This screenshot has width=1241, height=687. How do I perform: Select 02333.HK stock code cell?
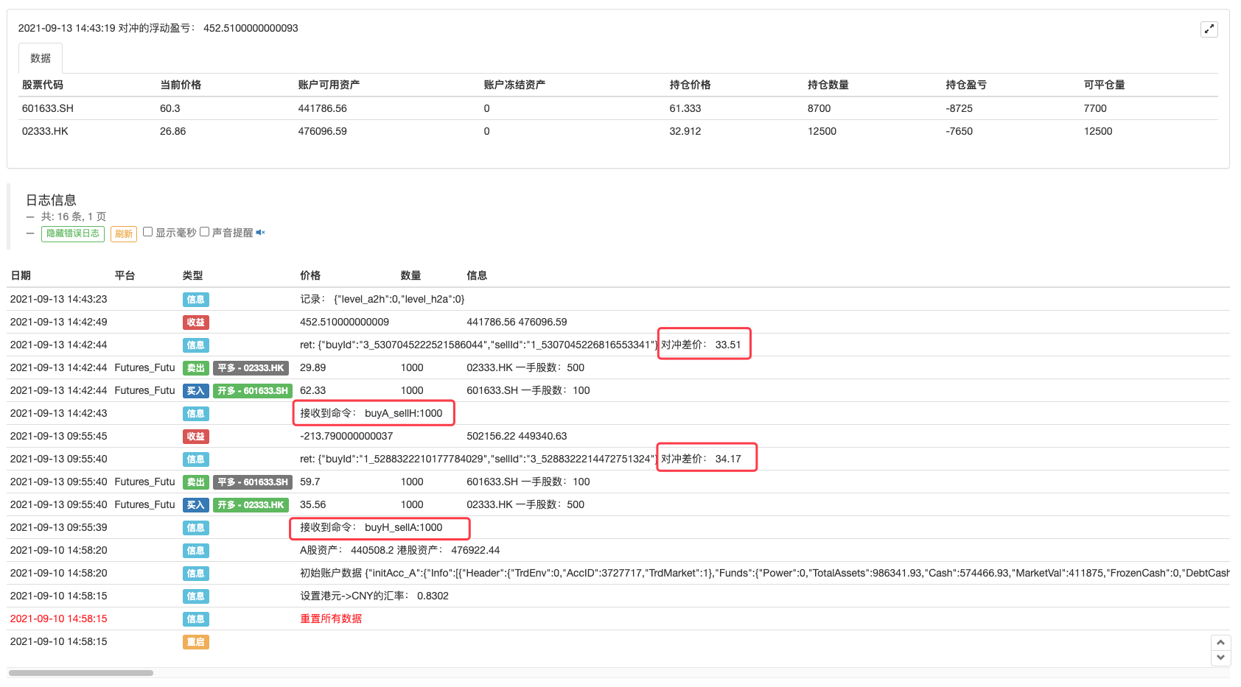pyautogui.click(x=45, y=131)
